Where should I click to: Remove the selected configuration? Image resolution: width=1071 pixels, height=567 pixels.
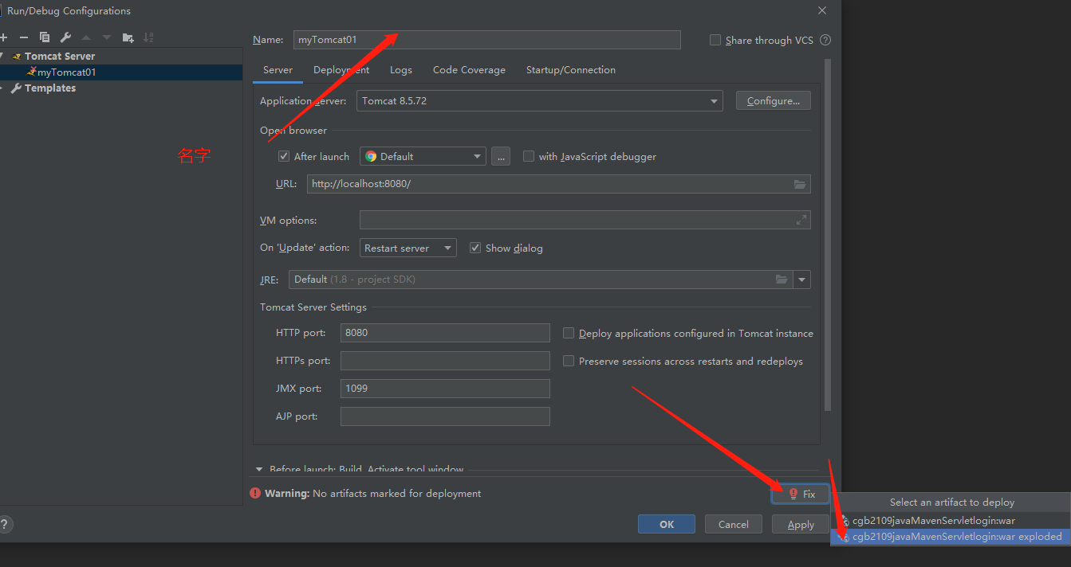(x=23, y=37)
